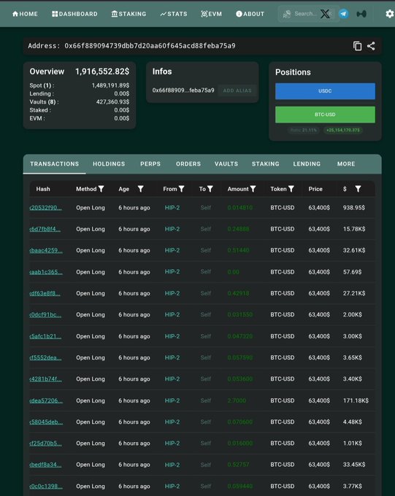Filter by Token column funnel icon
The height and width of the screenshot is (496, 395).
[x=291, y=189]
